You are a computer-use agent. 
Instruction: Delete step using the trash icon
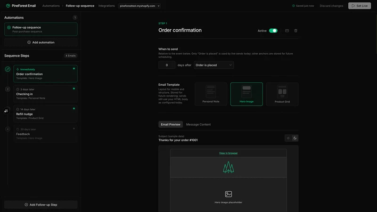(296, 31)
